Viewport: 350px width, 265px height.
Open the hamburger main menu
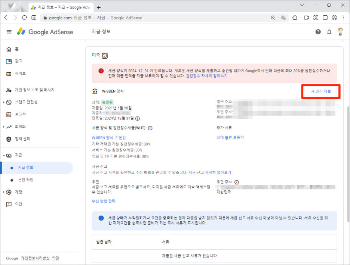point(9,32)
